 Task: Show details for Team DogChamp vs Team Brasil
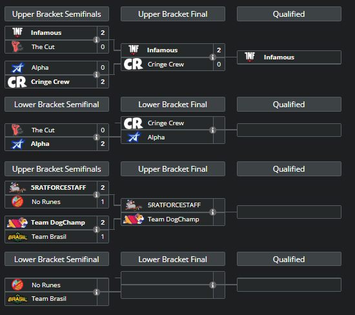[x=96, y=229]
